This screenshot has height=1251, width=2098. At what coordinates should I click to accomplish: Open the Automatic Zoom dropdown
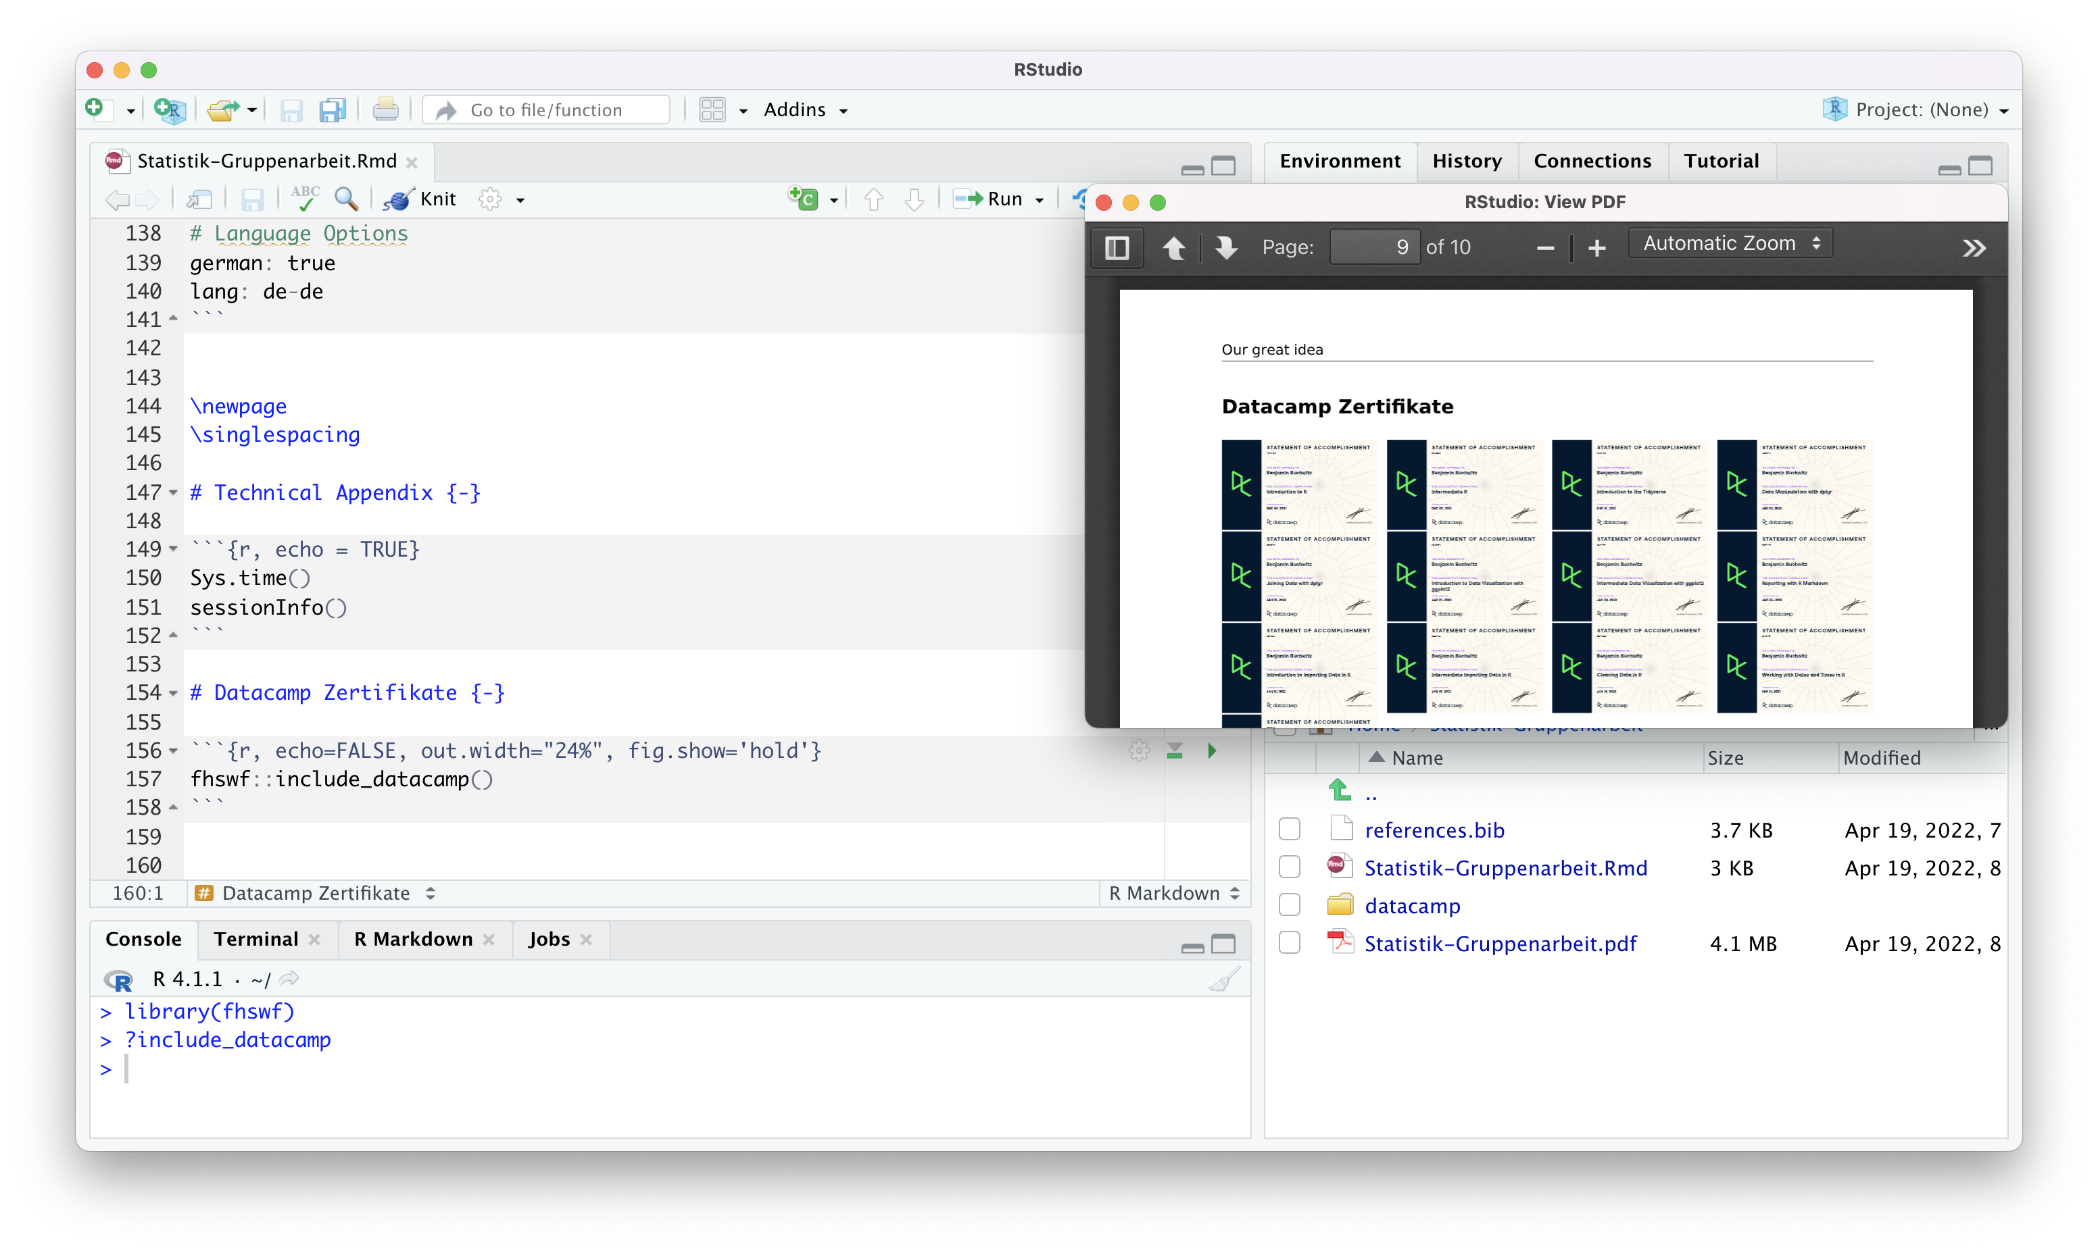[x=1730, y=244]
